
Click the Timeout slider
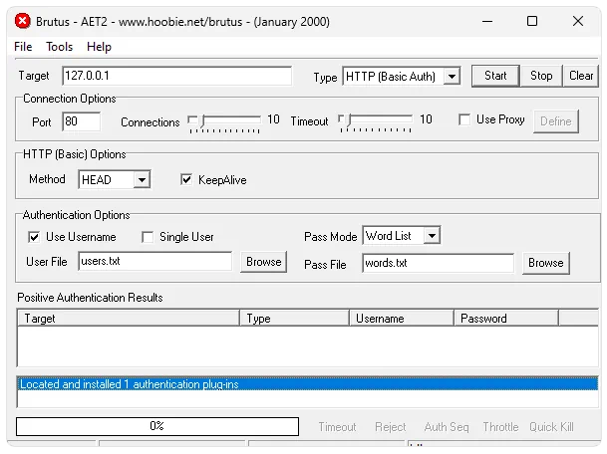(375, 123)
